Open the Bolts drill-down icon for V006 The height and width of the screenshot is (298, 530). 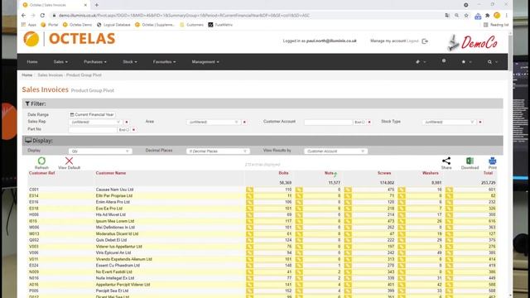(249, 252)
